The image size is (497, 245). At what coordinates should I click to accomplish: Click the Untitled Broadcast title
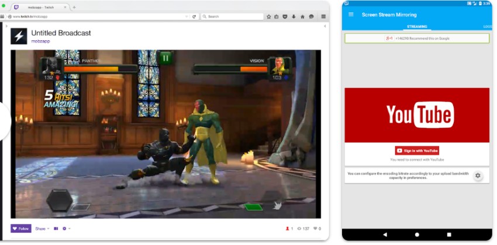coord(61,33)
